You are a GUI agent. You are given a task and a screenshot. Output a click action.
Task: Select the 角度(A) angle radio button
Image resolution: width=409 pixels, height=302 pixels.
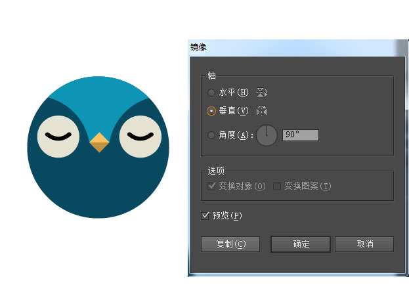(211, 135)
